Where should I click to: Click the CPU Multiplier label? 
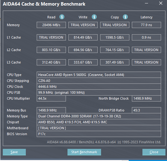click(x=18, y=98)
